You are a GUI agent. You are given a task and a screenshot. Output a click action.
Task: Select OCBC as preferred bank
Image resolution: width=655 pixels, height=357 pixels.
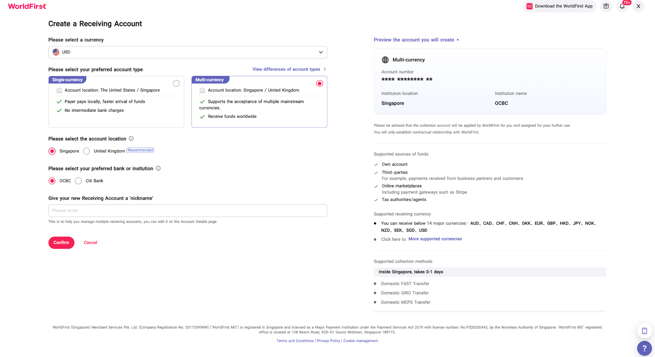coord(52,181)
